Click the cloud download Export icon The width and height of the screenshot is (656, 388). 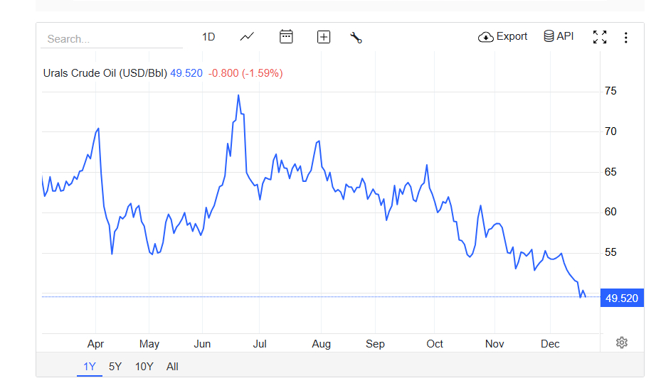(x=486, y=37)
